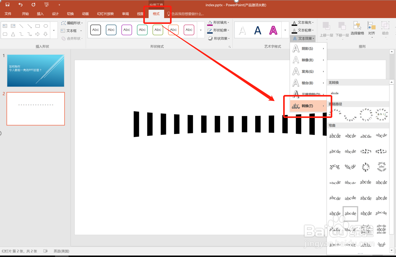Click the Redo/repeat icon
The width and height of the screenshot is (396, 257).
click(33, 5)
